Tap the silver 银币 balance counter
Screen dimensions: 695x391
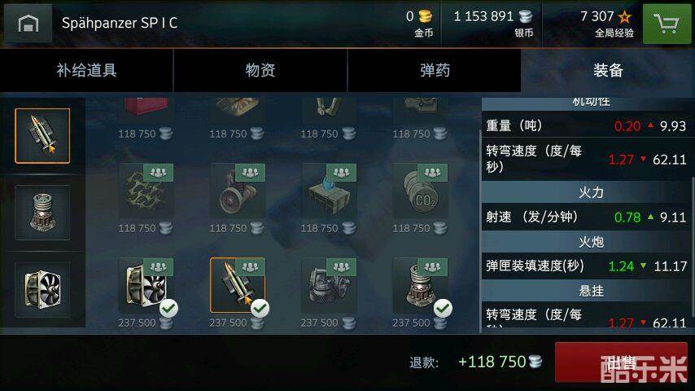click(493, 23)
